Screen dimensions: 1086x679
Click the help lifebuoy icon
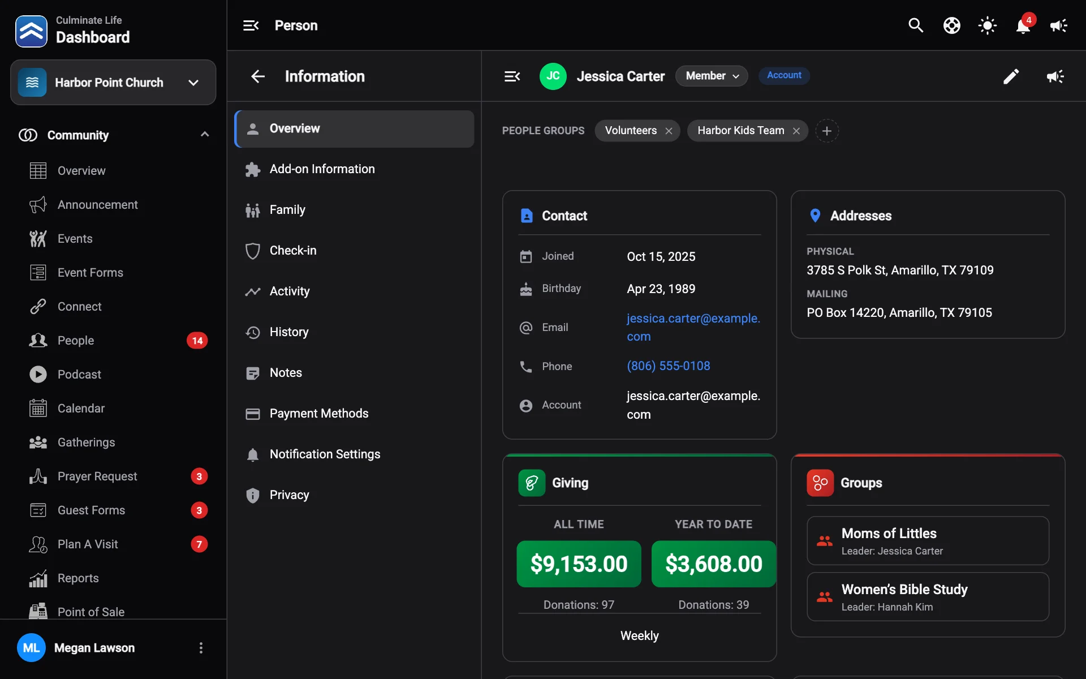952,25
